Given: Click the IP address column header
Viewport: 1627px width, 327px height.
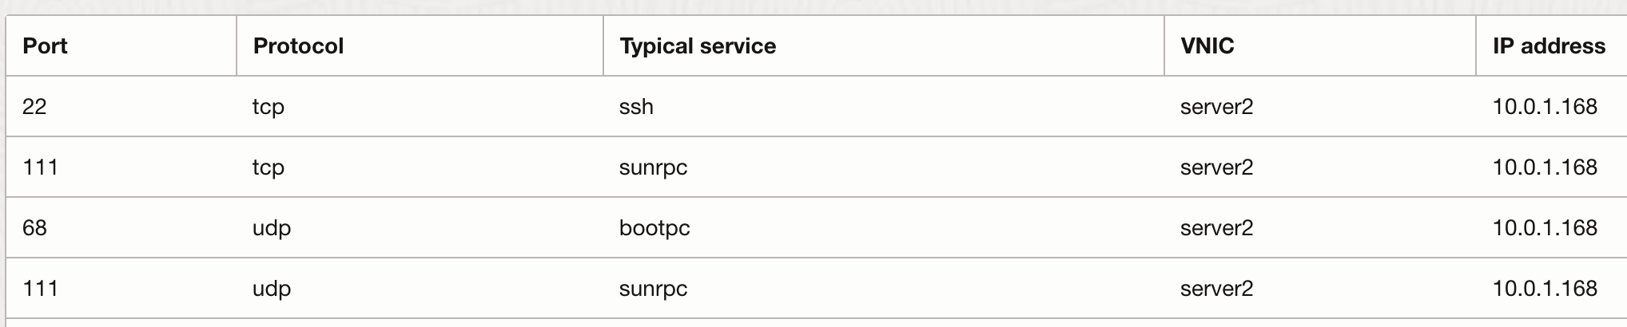Looking at the screenshot, I should (x=1549, y=46).
